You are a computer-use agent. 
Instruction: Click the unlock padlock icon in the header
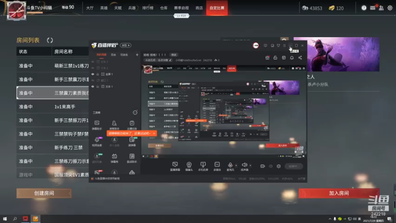275,57
